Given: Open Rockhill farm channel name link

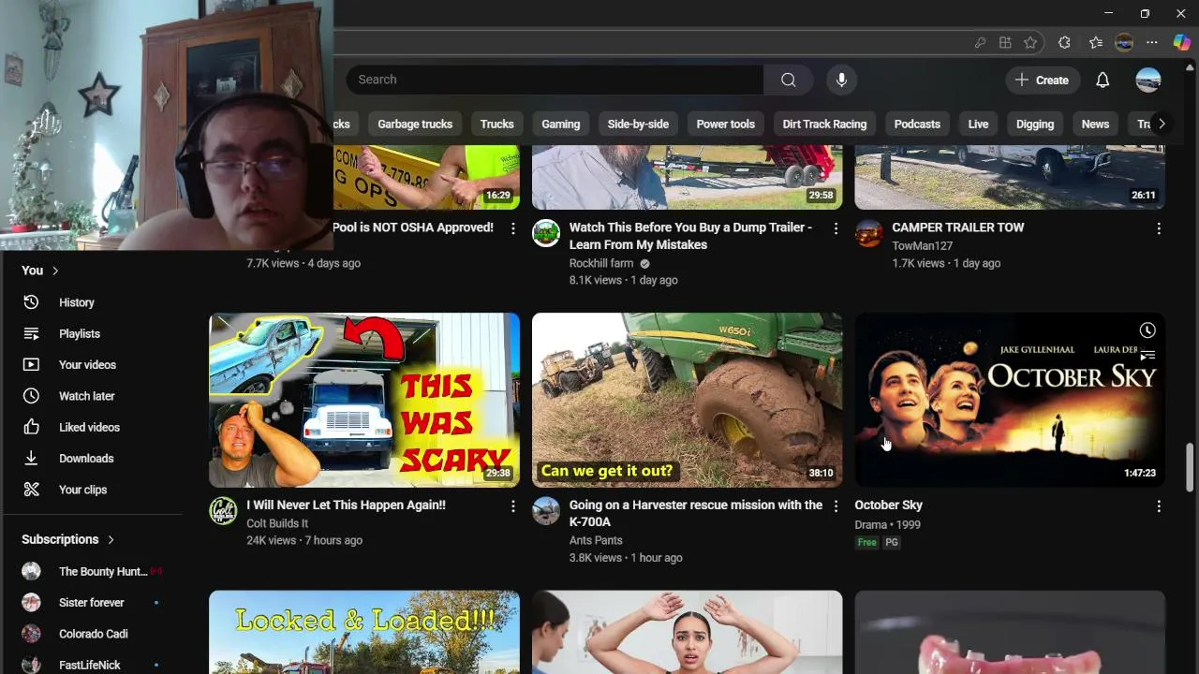Looking at the screenshot, I should click(601, 264).
